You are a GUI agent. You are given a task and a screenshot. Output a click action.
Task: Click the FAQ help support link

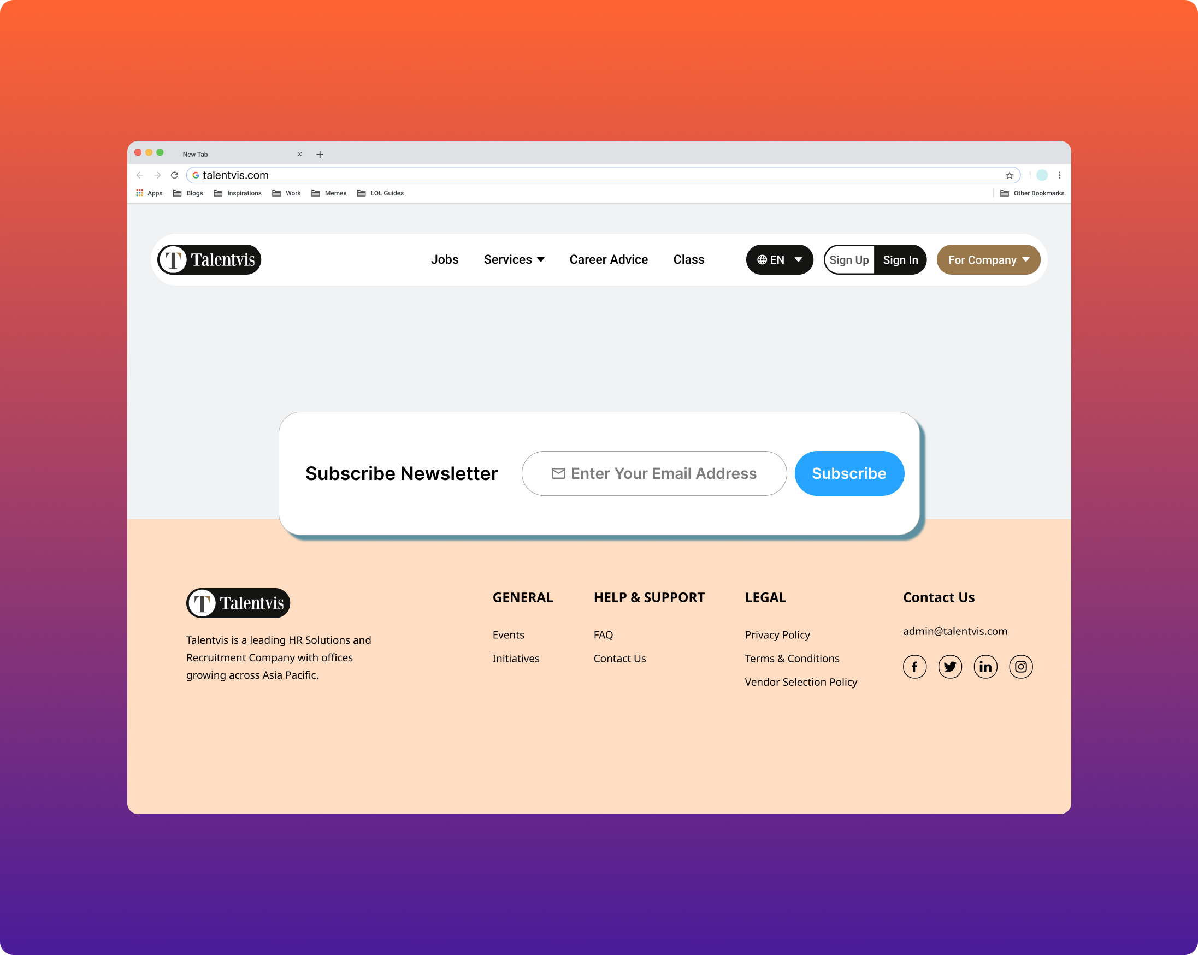click(604, 634)
